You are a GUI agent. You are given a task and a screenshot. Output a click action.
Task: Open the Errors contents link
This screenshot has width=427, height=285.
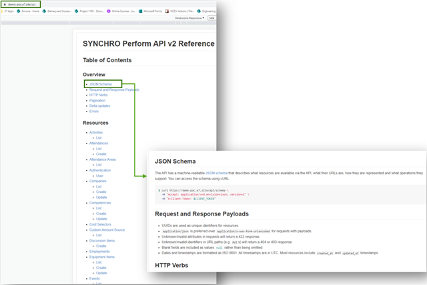coord(94,111)
